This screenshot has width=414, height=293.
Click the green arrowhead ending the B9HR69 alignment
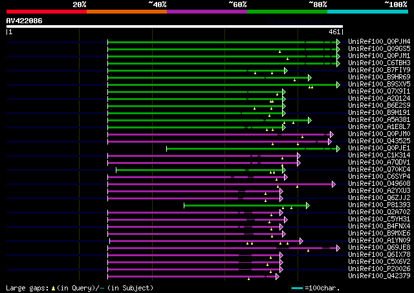[310, 77]
